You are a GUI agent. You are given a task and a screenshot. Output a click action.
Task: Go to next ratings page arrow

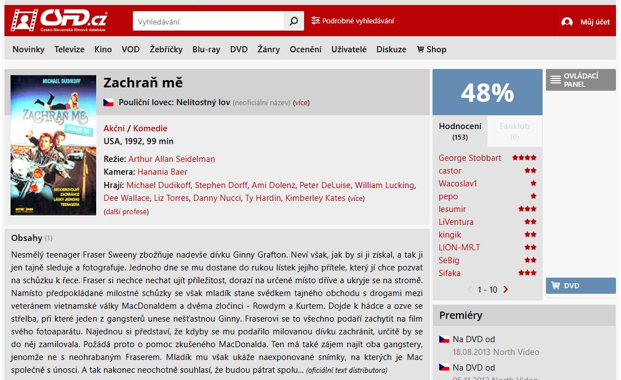pos(505,290)
